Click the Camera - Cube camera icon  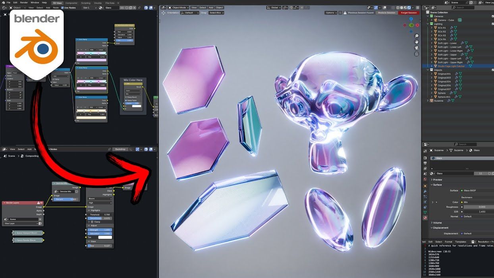pyautogui.click(x=435, y=20)
